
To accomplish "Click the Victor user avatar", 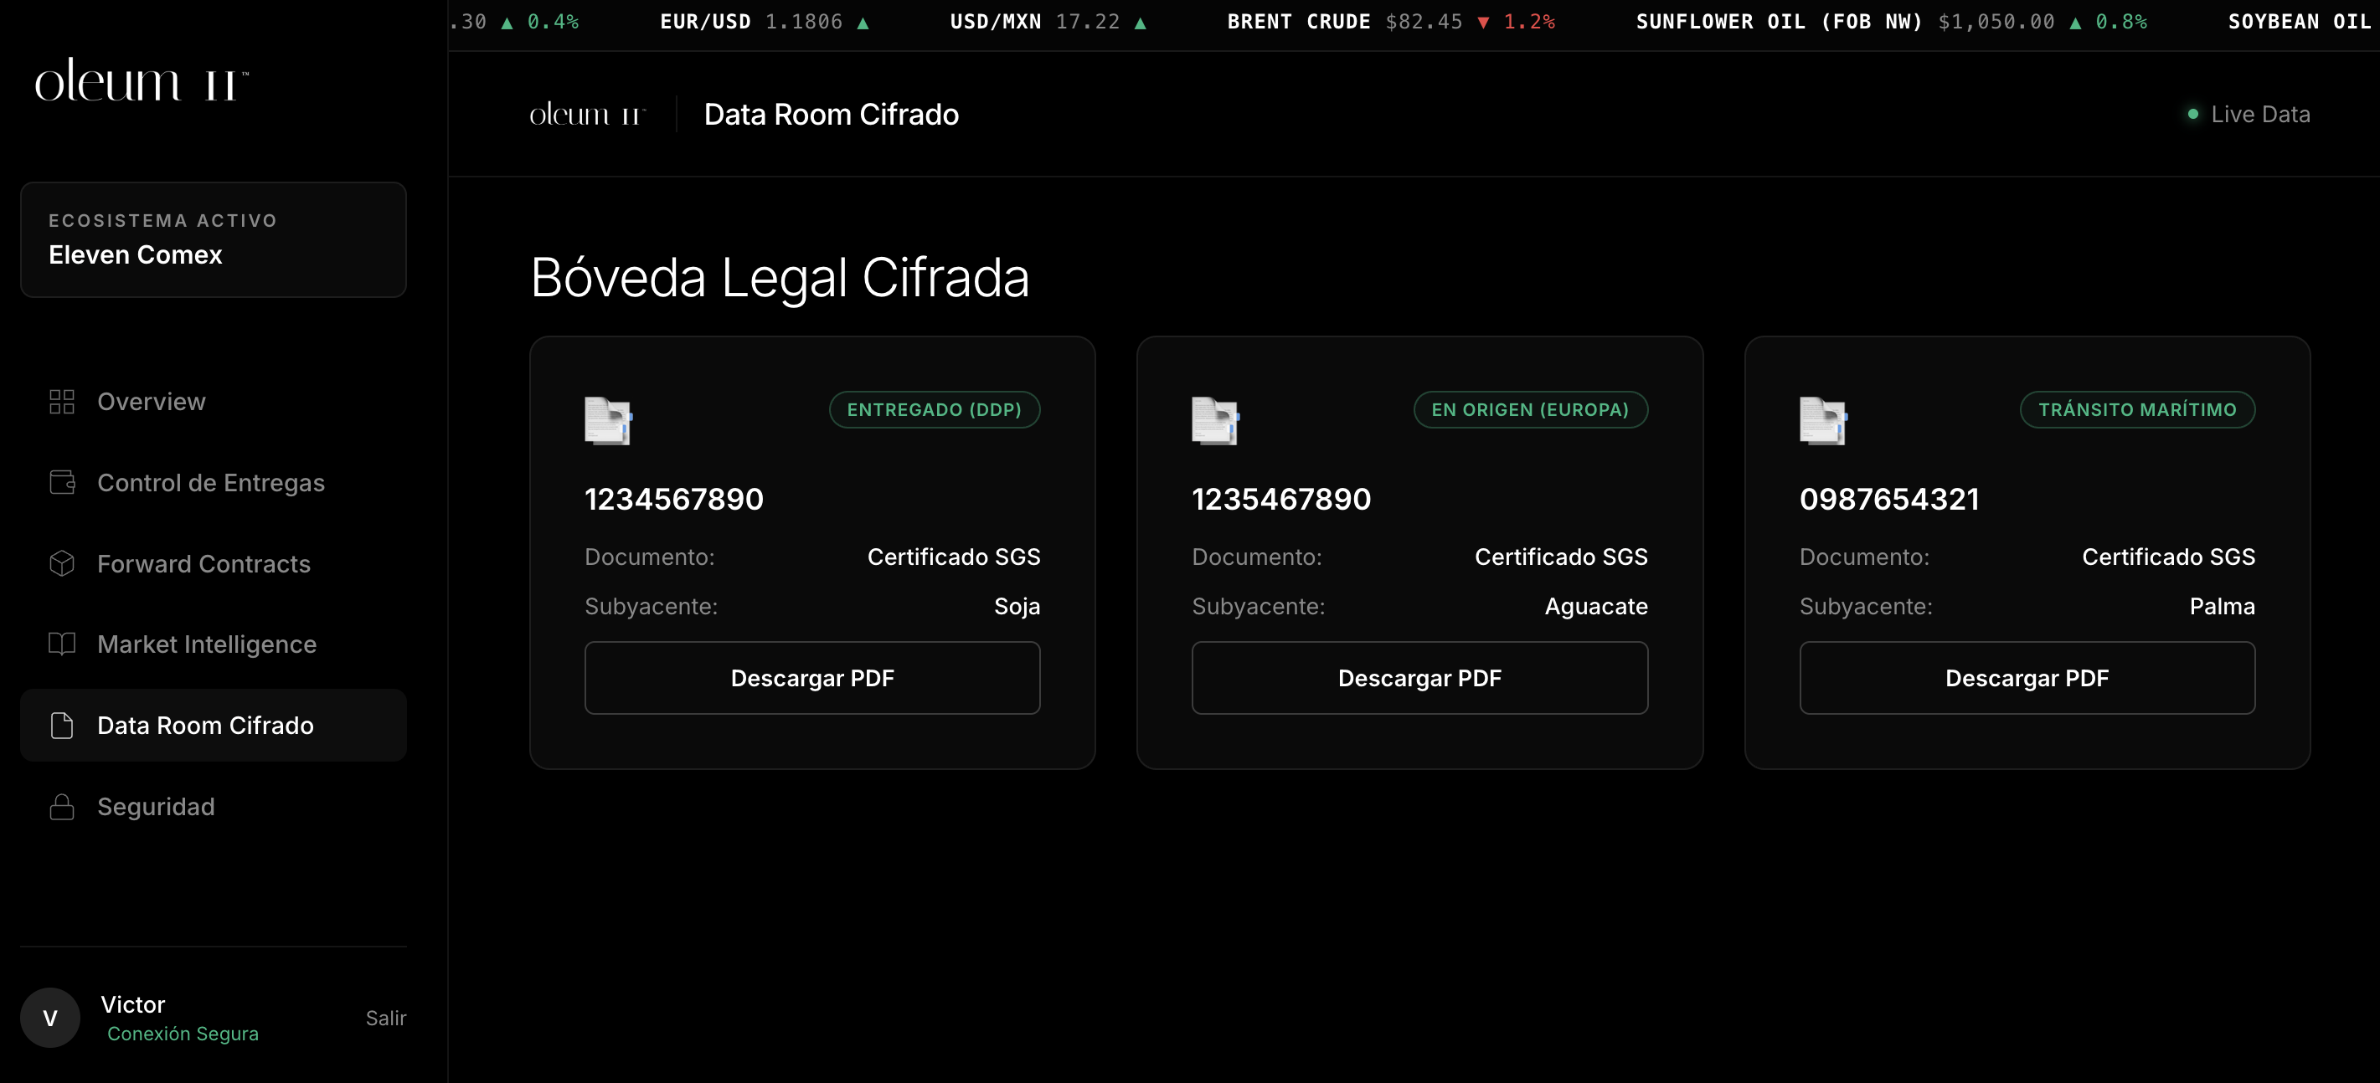I will (x=51, y=1018).
